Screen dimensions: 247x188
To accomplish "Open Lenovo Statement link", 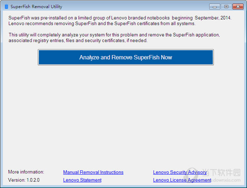I will click(82, 180).
